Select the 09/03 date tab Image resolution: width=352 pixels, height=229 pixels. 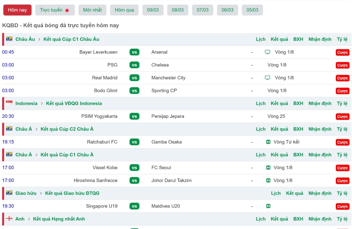(x=153, y=10)
